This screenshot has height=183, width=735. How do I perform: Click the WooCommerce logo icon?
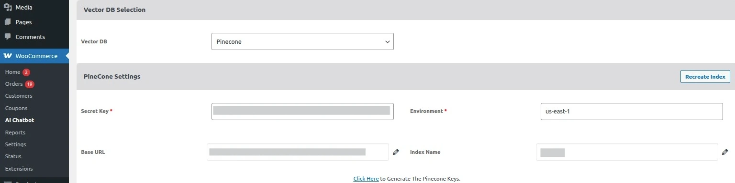tap(8, 56)
